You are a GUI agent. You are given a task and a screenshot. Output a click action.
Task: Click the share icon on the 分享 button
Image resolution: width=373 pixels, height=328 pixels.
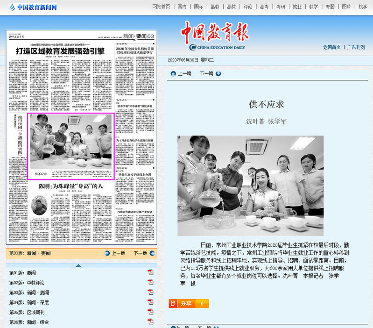click(x=173, y=304)
